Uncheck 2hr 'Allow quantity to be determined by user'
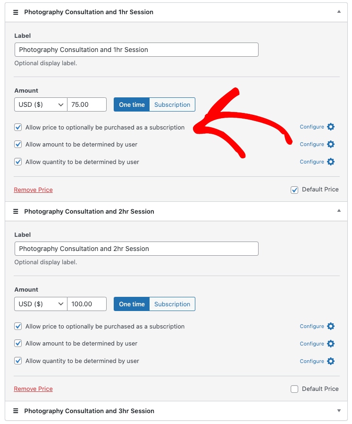 pyautogui.click(x=18, y=361)
